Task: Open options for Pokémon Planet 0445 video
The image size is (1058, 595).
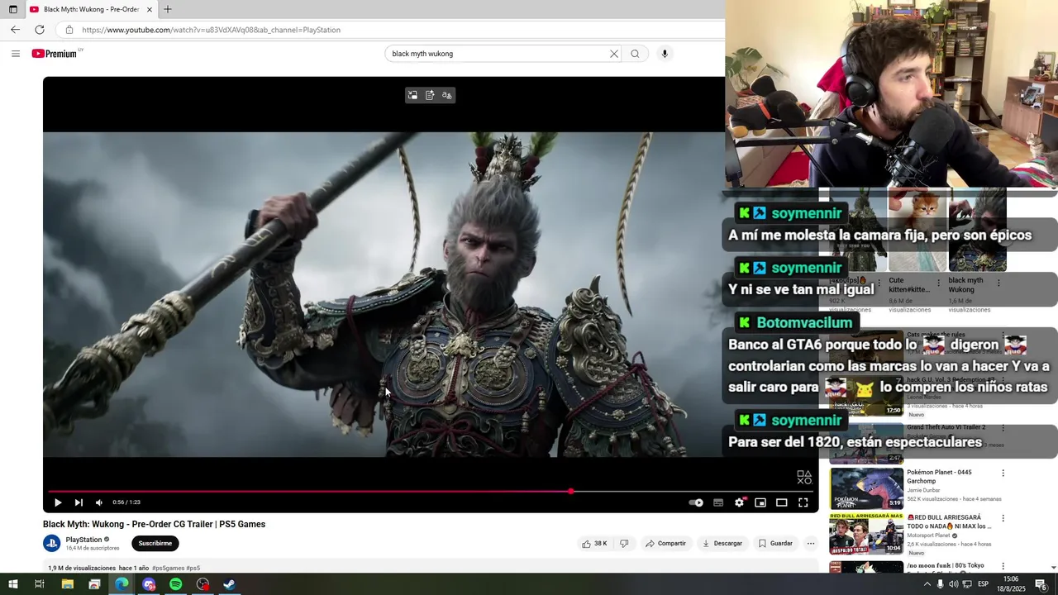Action: (x=1003, y=474)
